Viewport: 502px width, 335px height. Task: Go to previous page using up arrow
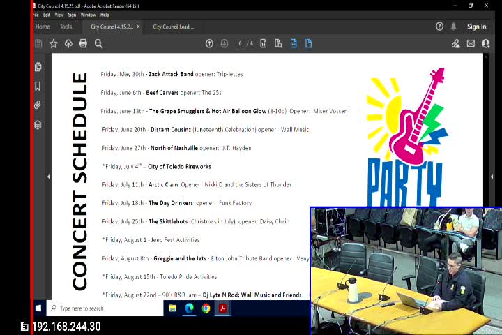[x=209, y=43]
